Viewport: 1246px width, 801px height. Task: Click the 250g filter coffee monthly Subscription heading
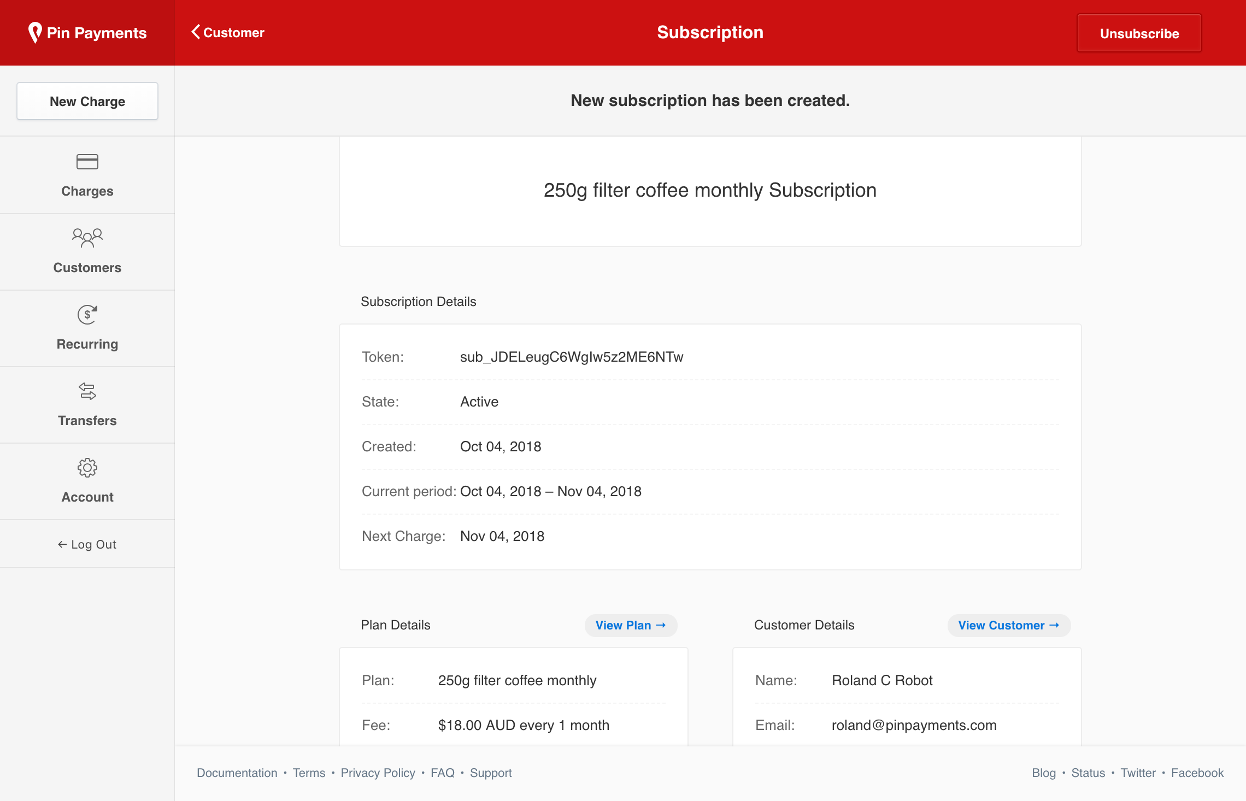click(710, 190)
